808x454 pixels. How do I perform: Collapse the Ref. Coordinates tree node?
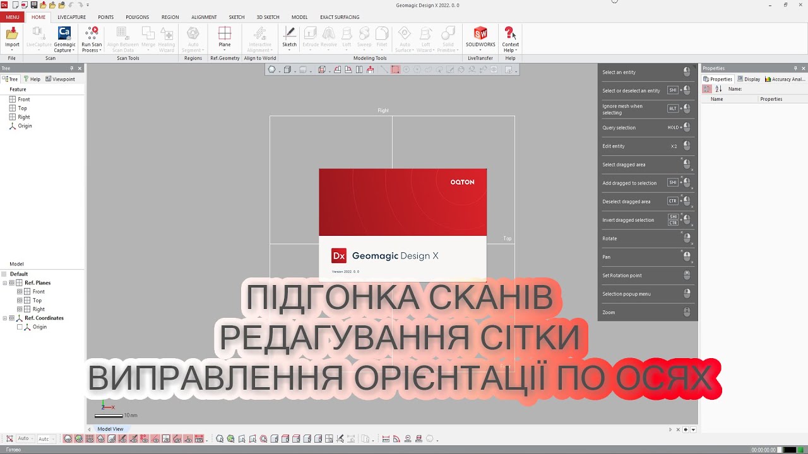pos(5,318)
